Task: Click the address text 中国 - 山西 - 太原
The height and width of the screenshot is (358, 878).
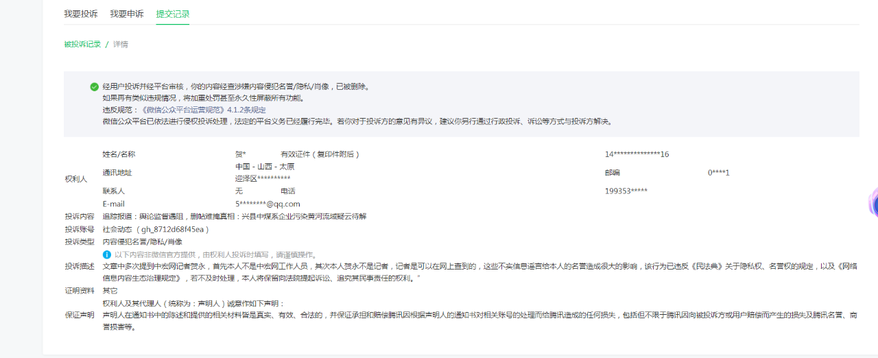Action: coord(265,167)
